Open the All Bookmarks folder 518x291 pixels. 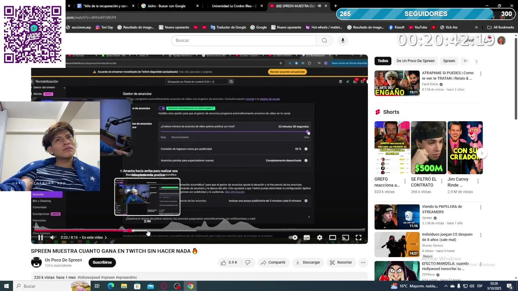(501, 27)
